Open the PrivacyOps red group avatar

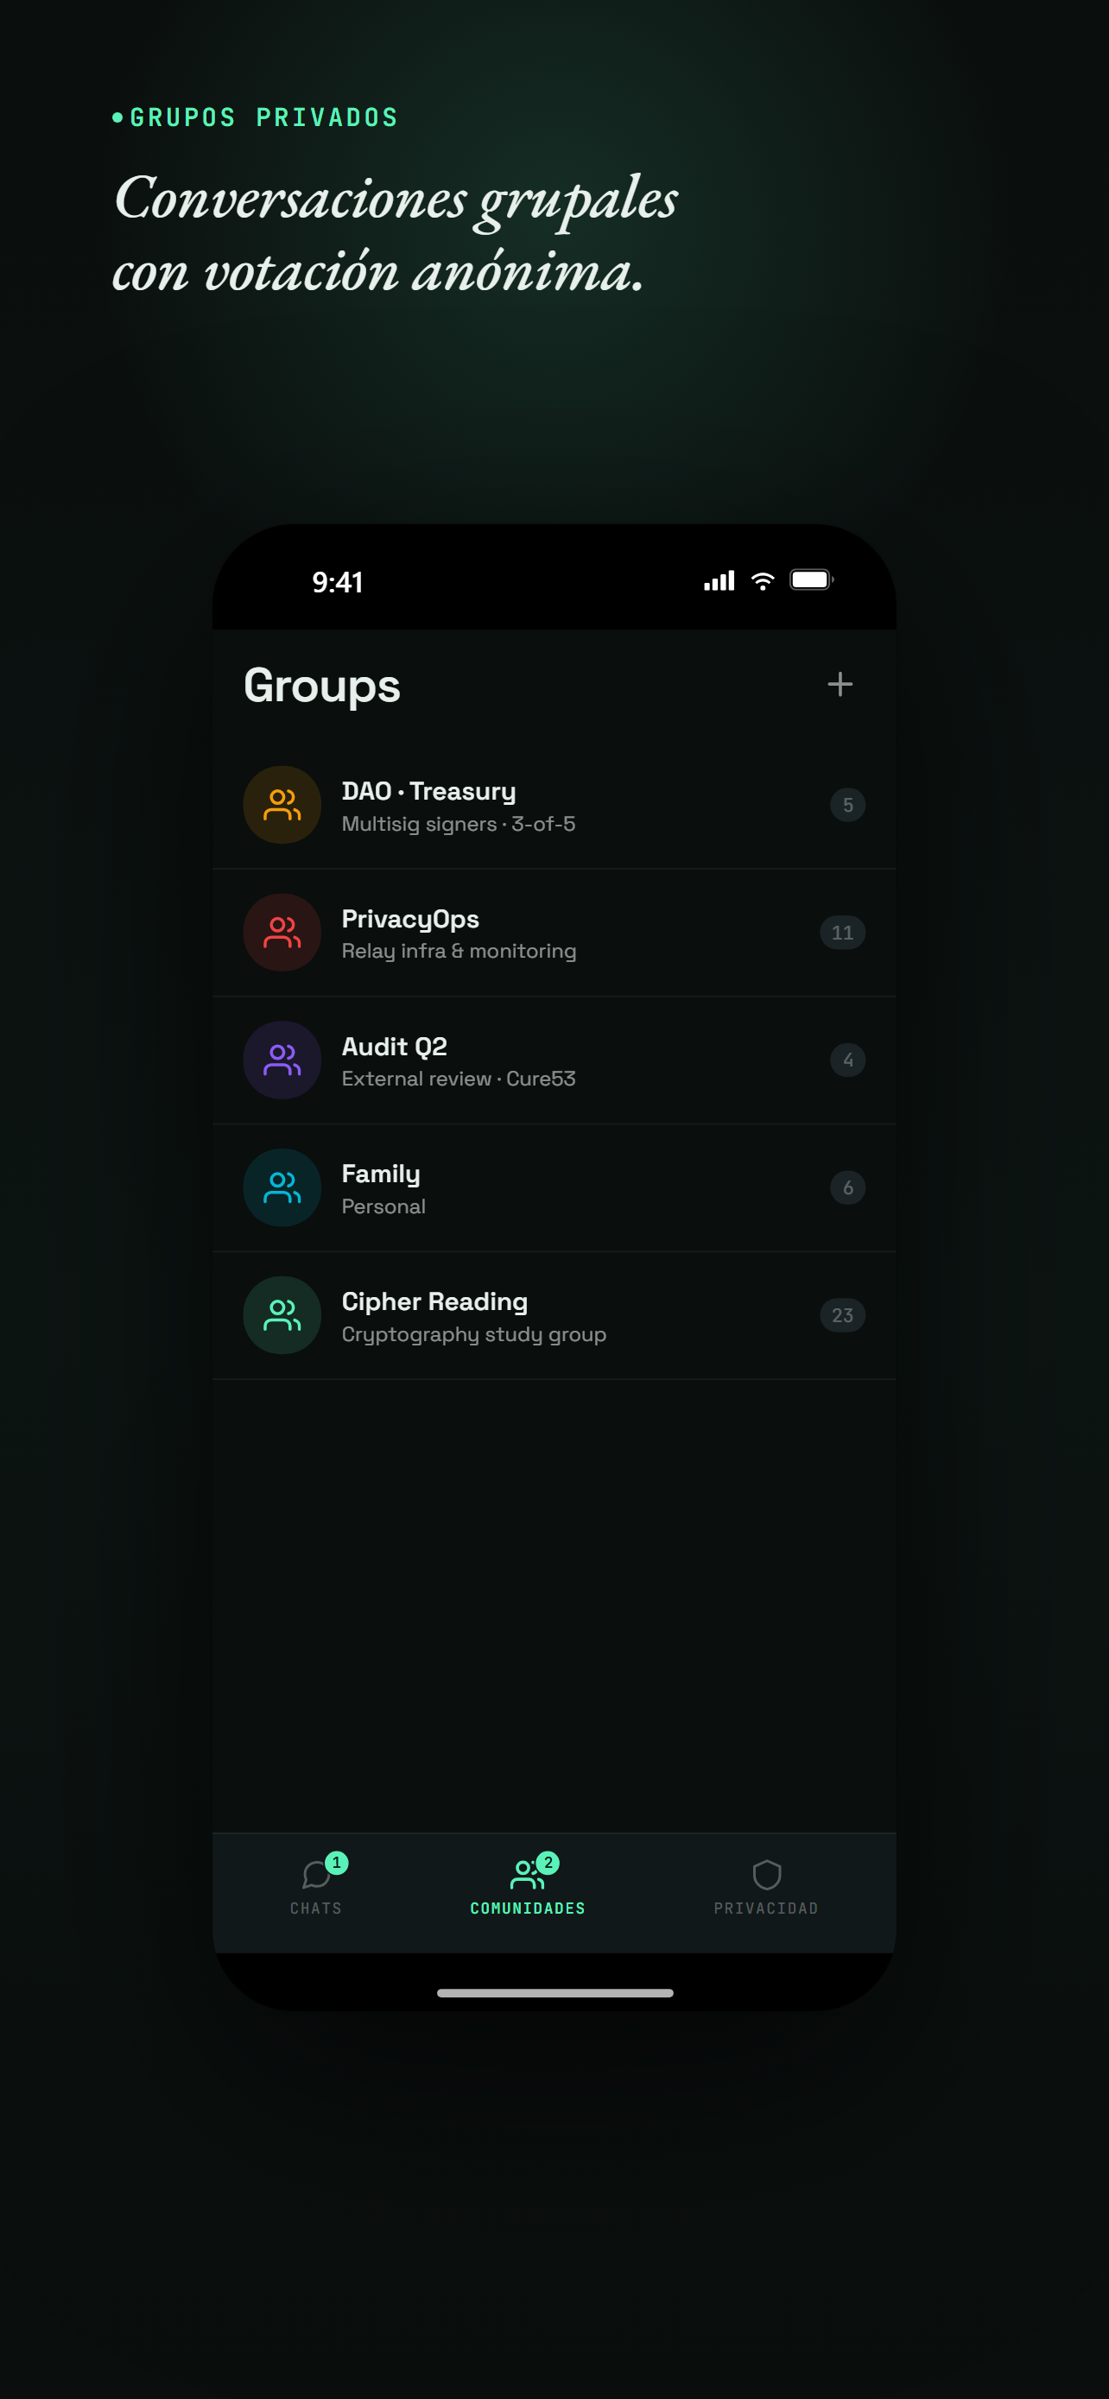pyautogui.click(x=282, y=932)
